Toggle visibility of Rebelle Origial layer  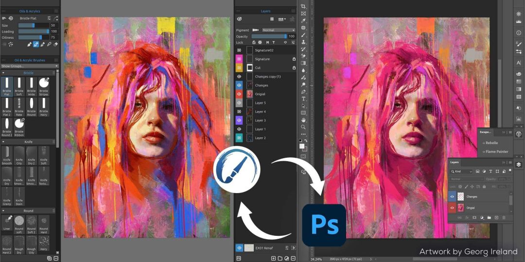coord(239,94)
